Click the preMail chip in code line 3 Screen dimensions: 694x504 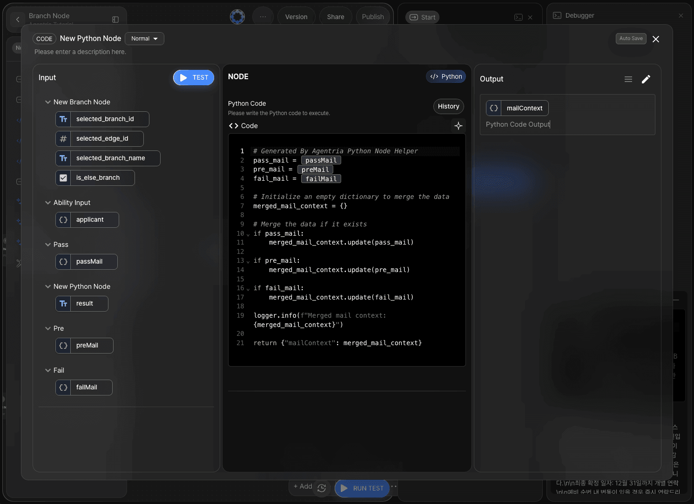click(315, 170)
